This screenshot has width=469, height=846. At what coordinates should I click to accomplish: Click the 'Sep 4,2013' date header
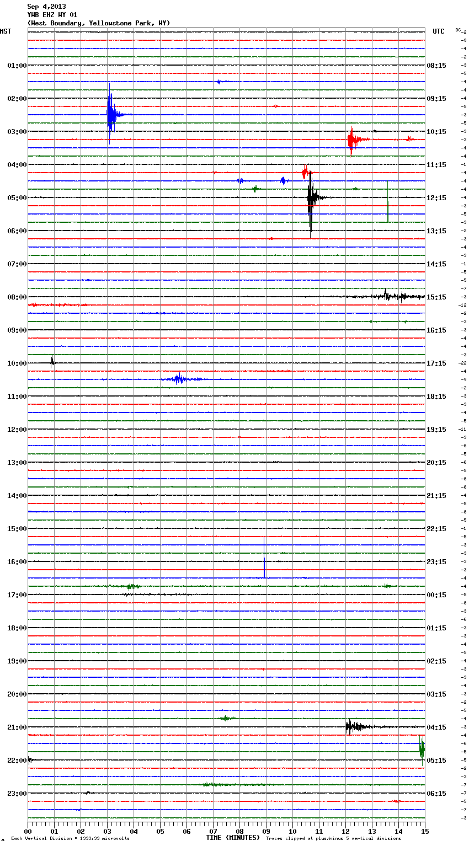click(x=46, y=7)
